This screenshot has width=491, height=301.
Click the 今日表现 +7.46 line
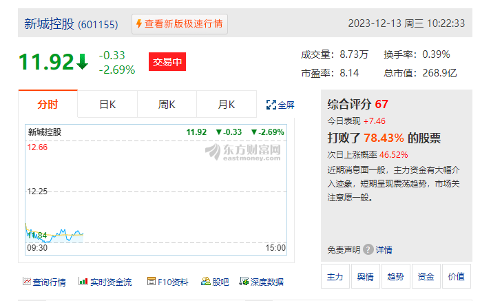point(356,121)
